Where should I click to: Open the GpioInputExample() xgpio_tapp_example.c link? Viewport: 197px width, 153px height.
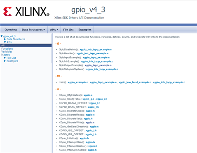coord(96,58)
